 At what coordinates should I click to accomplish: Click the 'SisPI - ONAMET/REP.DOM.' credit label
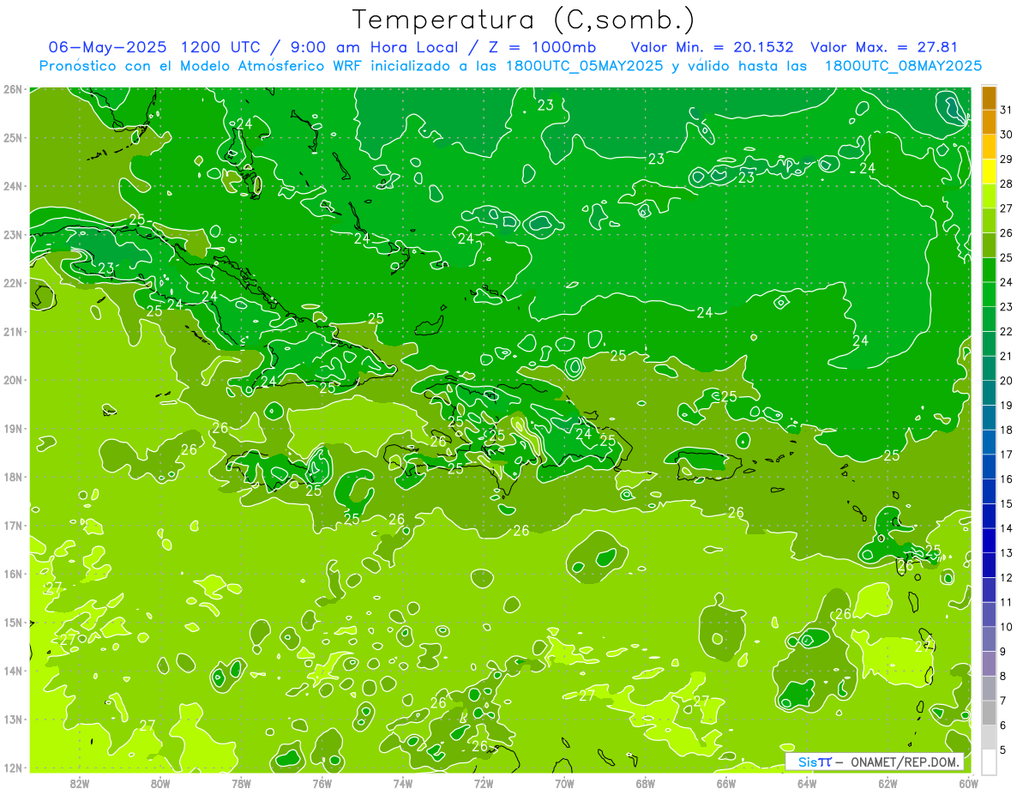876,762
